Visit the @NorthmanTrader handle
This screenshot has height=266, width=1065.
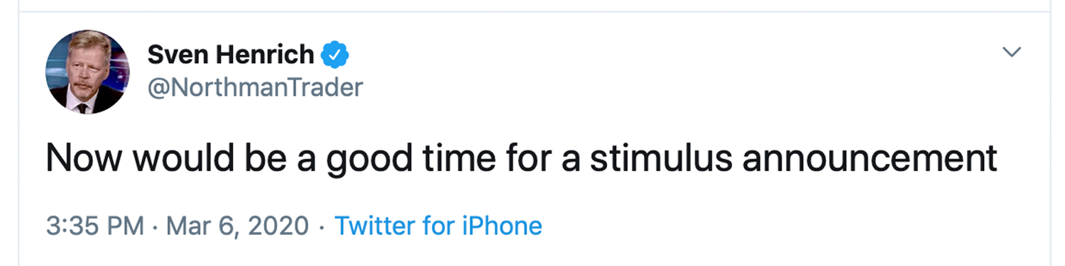pos(254,87)
